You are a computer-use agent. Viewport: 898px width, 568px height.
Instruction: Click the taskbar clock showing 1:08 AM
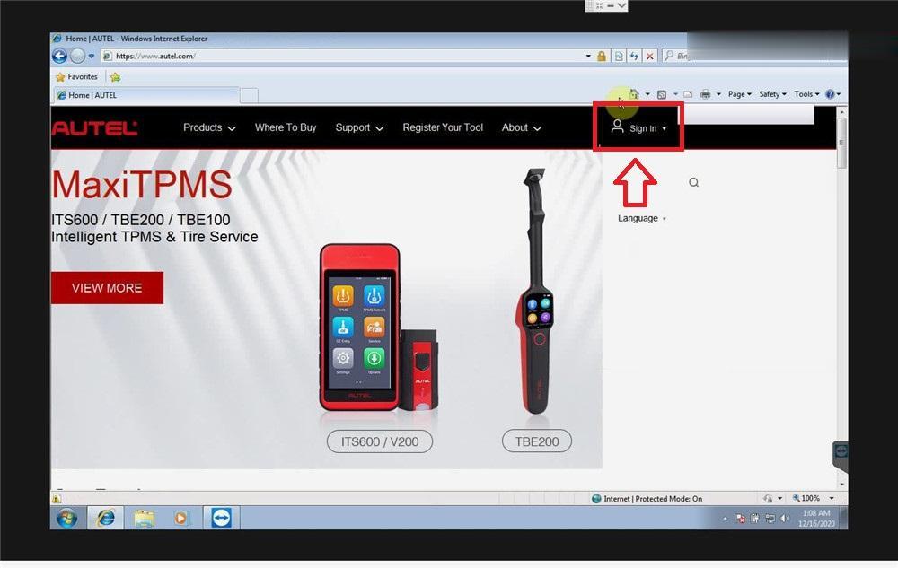point(816,519)
